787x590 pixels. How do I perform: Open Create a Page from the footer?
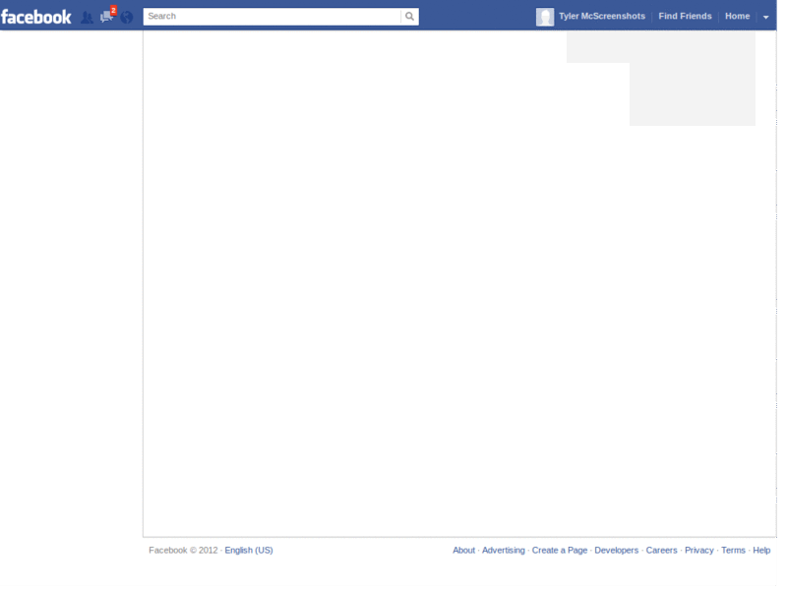point(559,550)
